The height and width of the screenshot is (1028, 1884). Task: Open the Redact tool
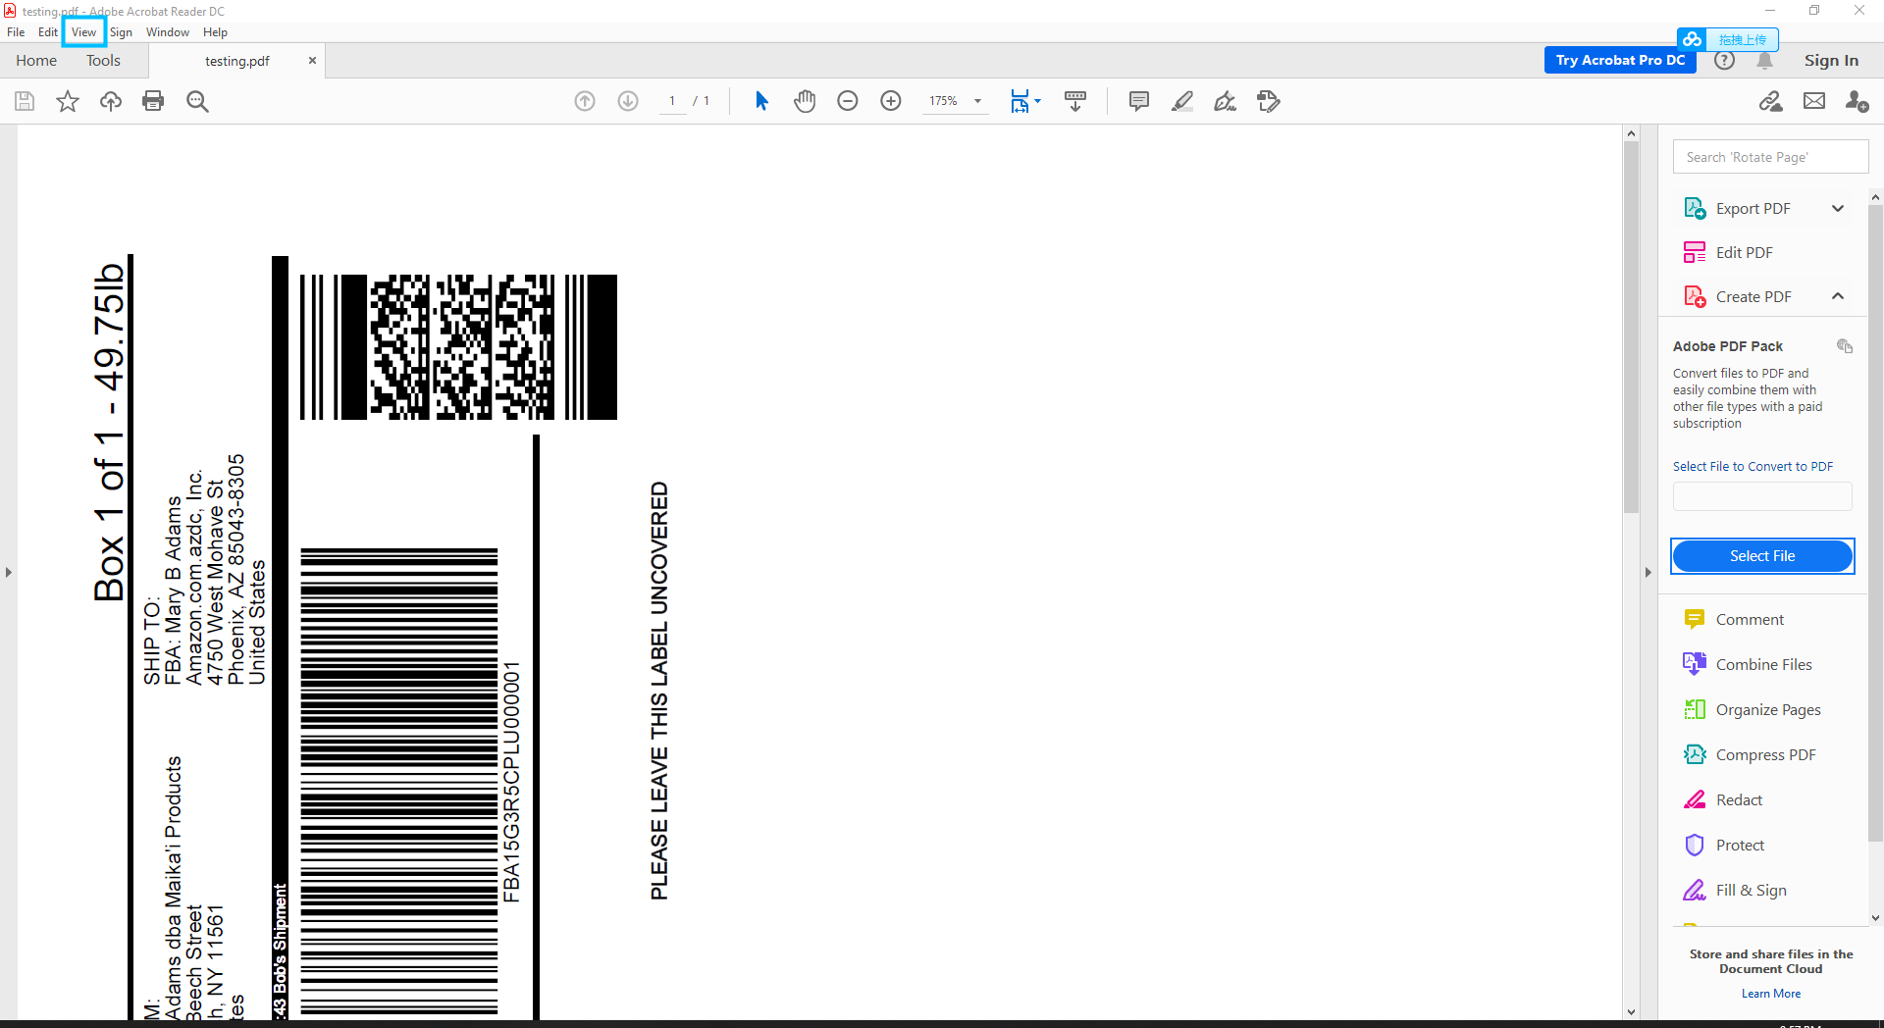[1739, 799]
